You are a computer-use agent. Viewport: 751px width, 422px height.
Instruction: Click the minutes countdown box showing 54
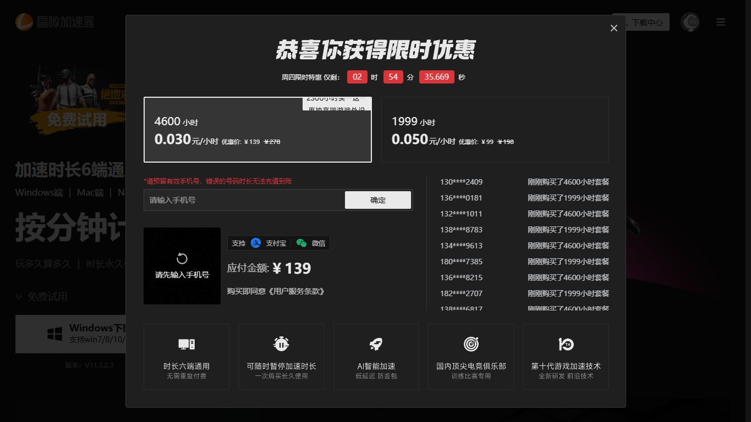pyautogui.click(x=393, y=77)
